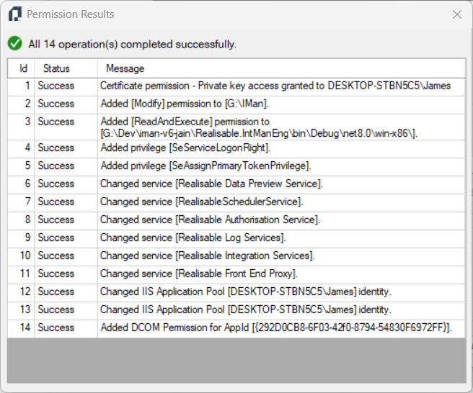Select the Realisable Log Services row

193,238
